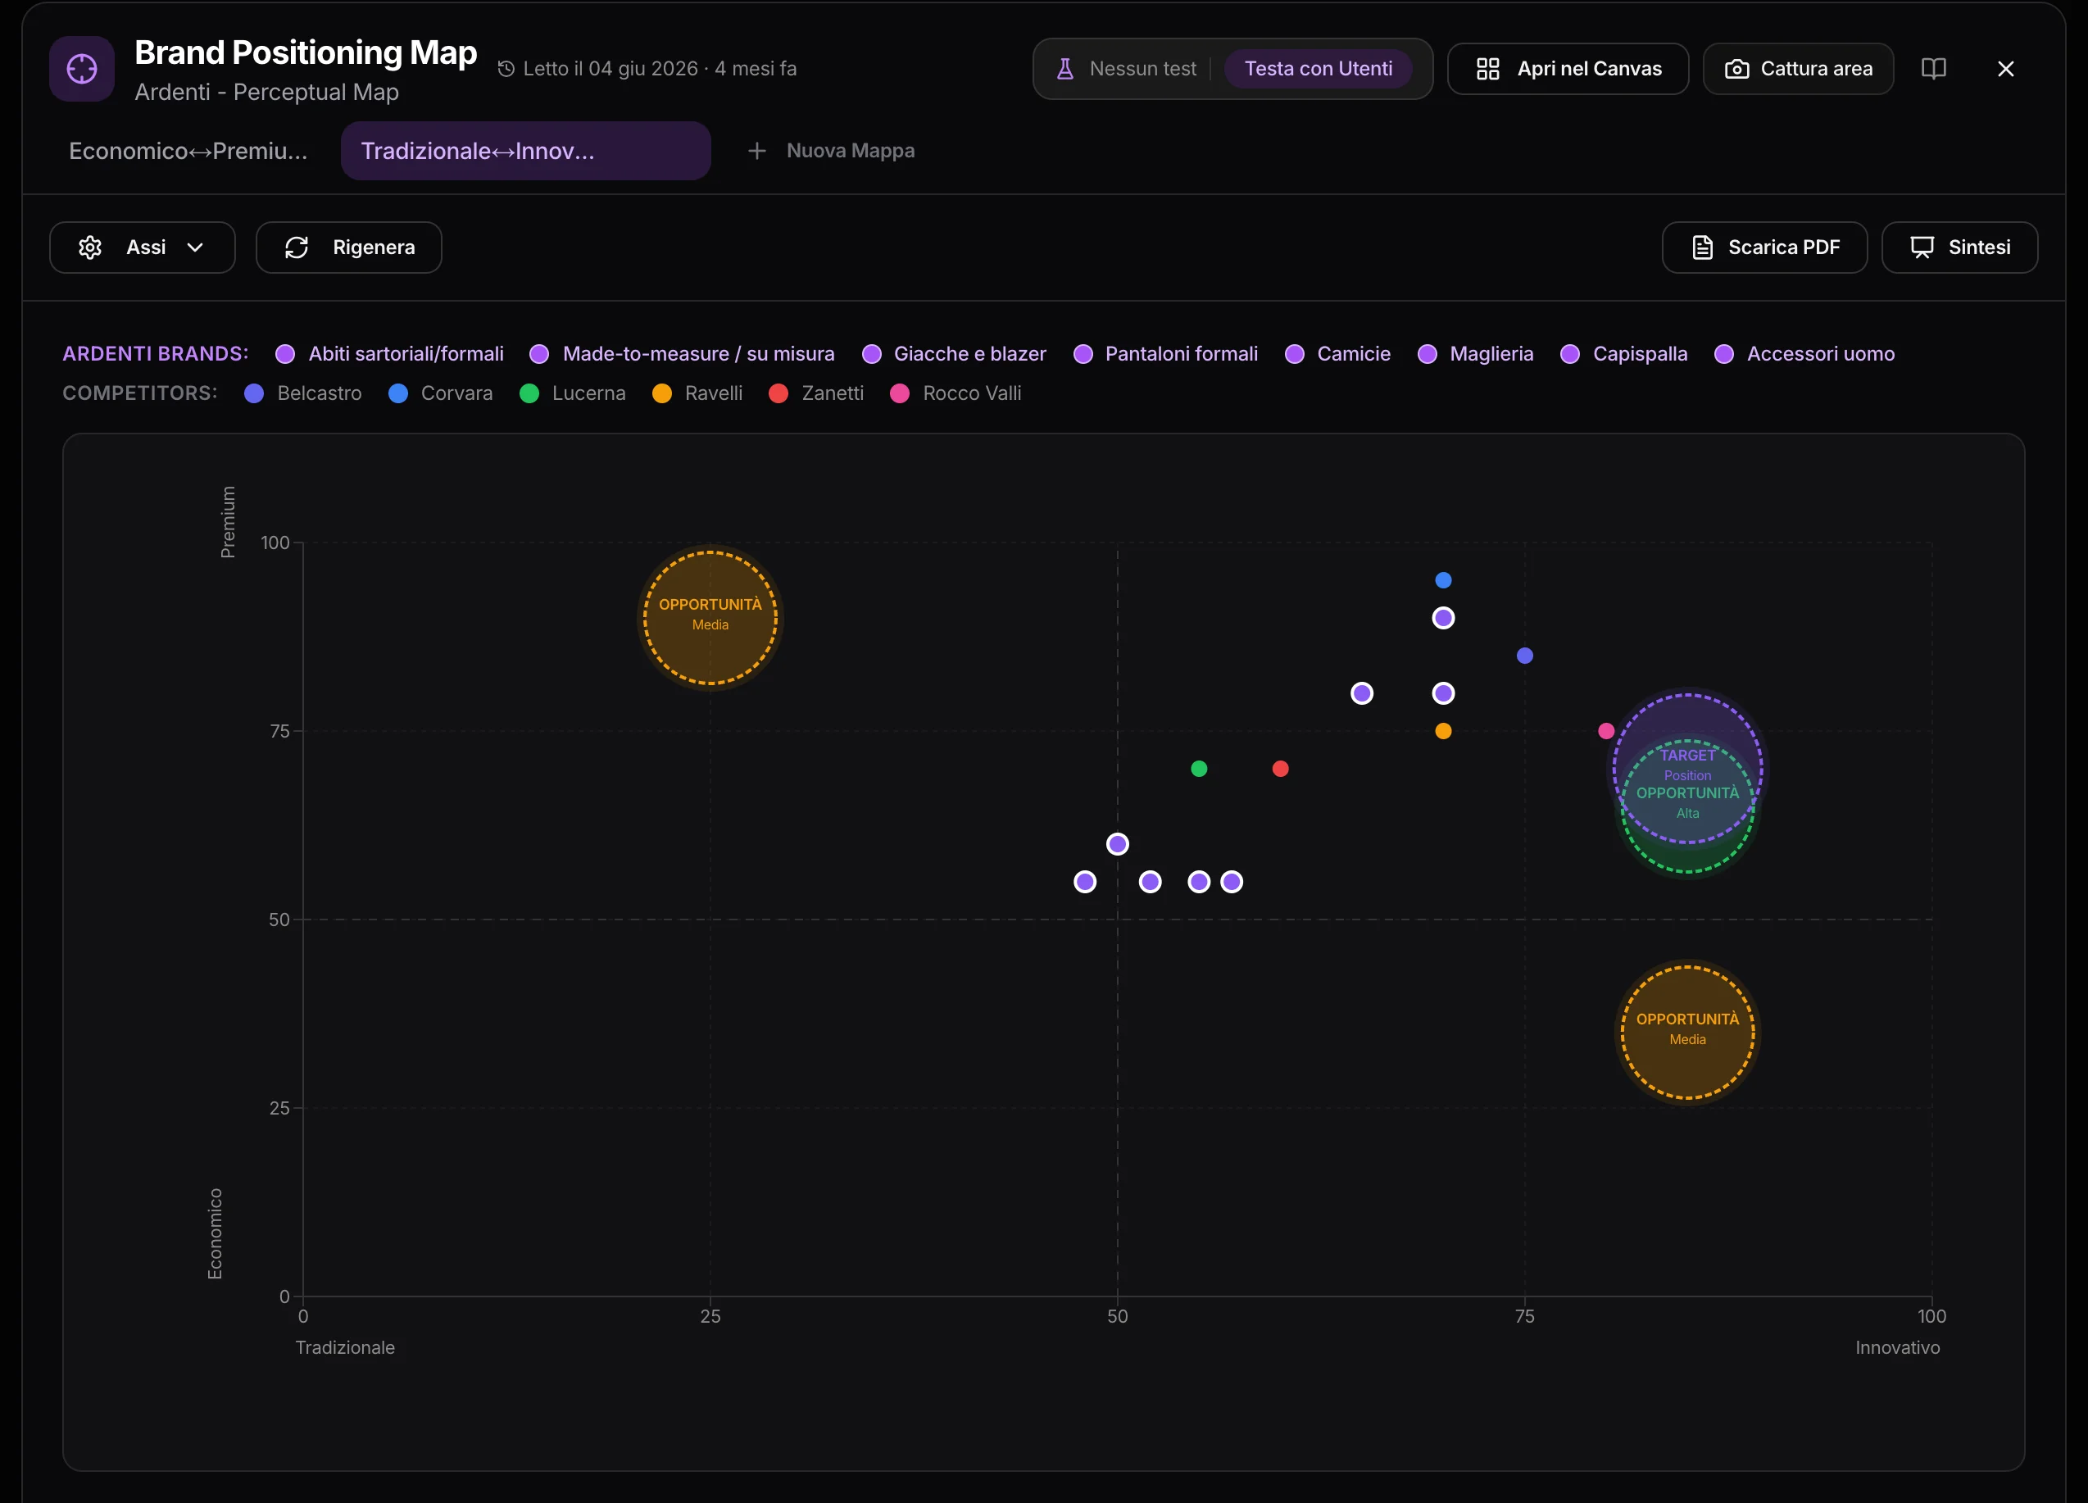Toggle Abiti sartoriali/formali legend item
This screenshot has width=2088, height=1503.
point(389,355)
